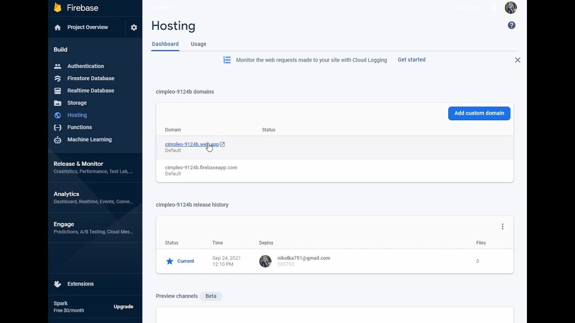
Task: Click the Machine Learning robot icon
Action: (57, 140)
